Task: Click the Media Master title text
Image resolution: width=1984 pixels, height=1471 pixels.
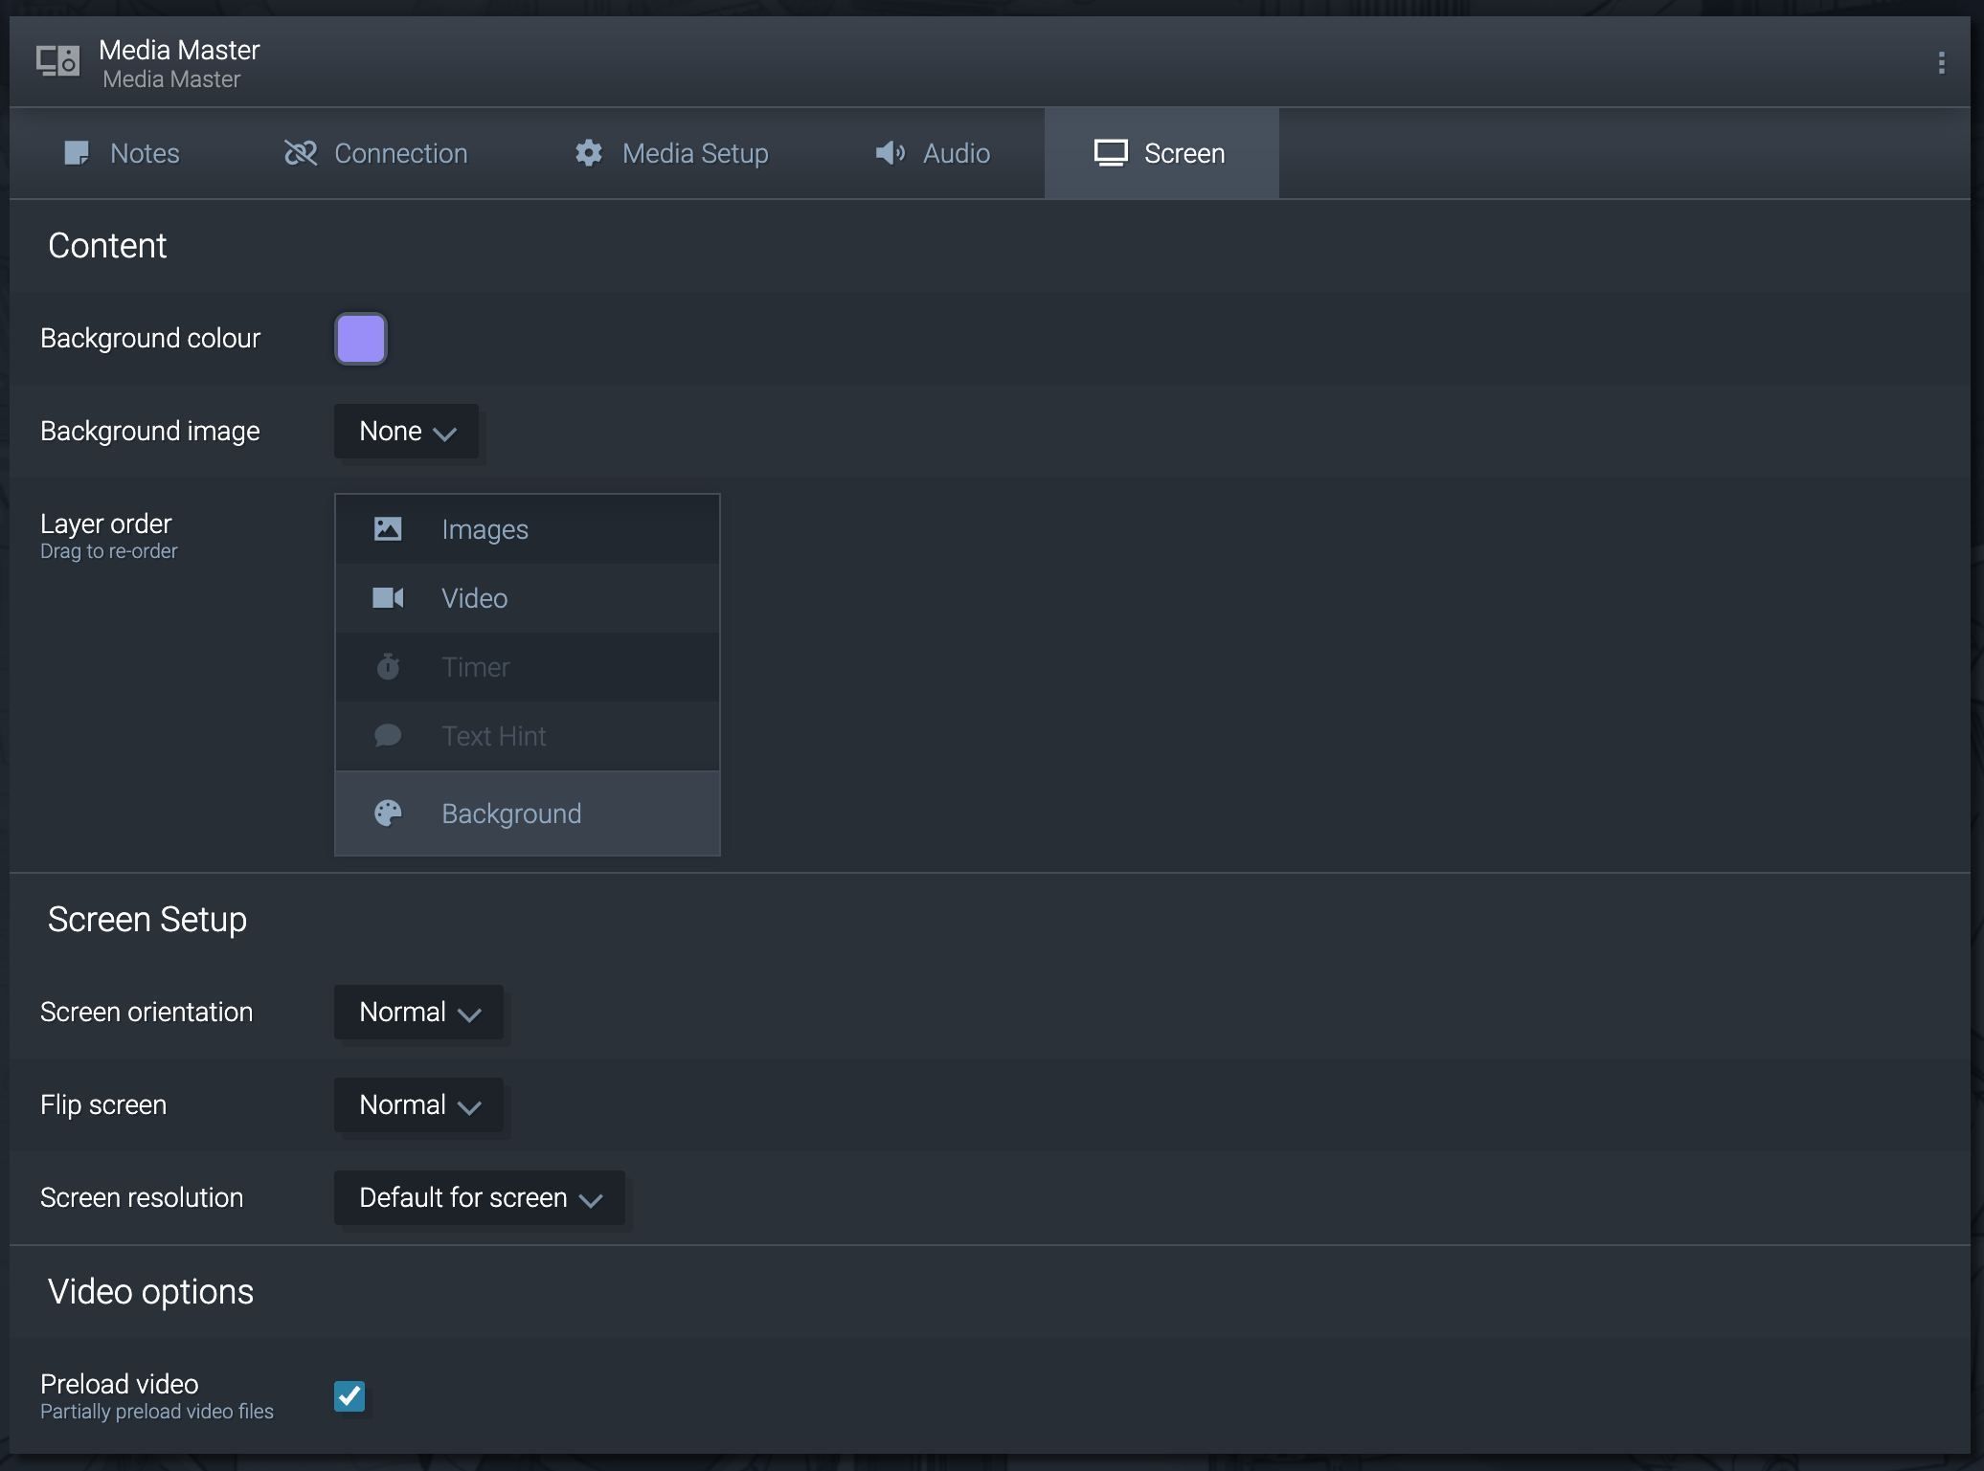Action: tap(179, 50)
